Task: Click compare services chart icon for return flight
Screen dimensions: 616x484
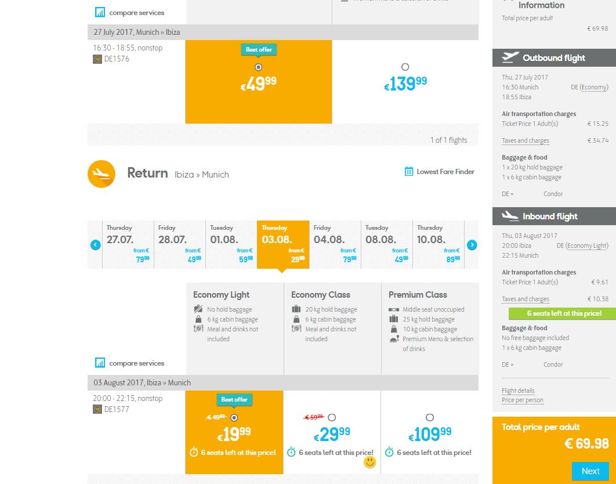Action: click(100, 363)
